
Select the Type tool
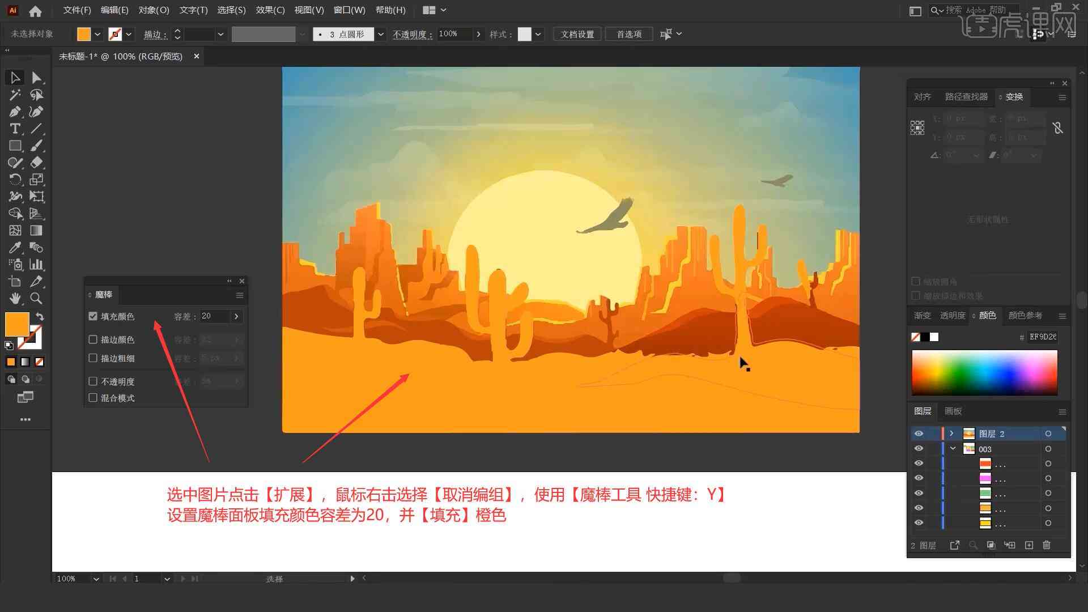(14, 129)
